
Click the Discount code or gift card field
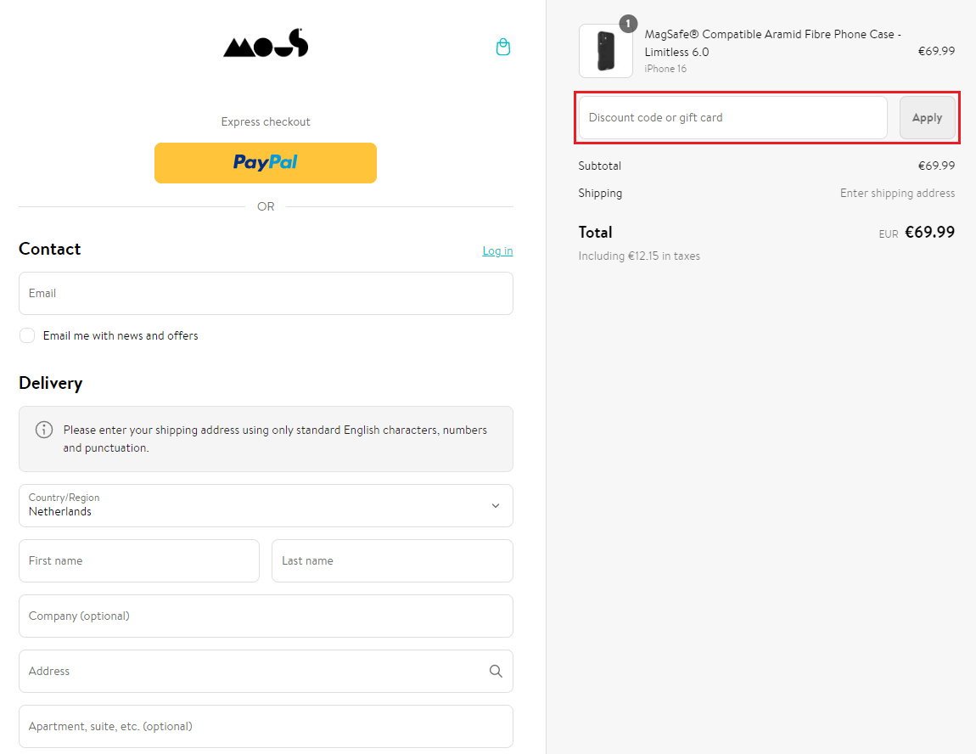pos(732,117)
